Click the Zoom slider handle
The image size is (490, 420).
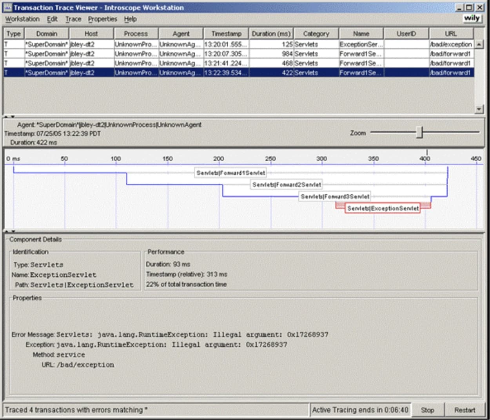(x=419, y=132)
